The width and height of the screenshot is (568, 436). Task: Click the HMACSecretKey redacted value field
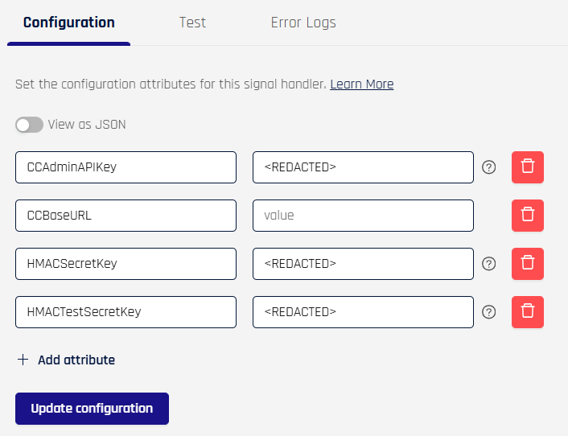[363, 264]
